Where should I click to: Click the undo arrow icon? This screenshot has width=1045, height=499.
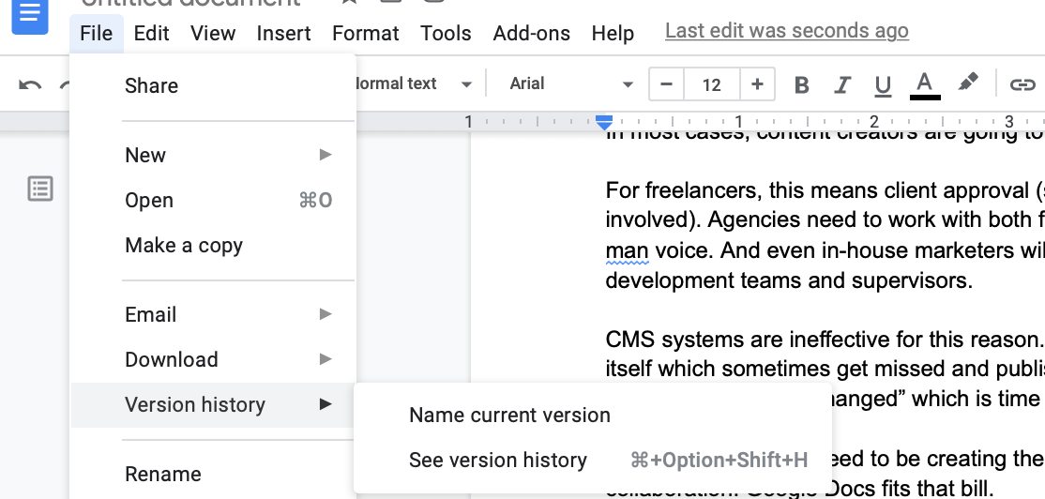(x=29, y=84)
